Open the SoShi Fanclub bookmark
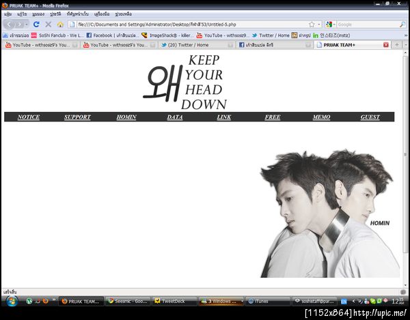This screenshot has width=410, height=320. 57,35
